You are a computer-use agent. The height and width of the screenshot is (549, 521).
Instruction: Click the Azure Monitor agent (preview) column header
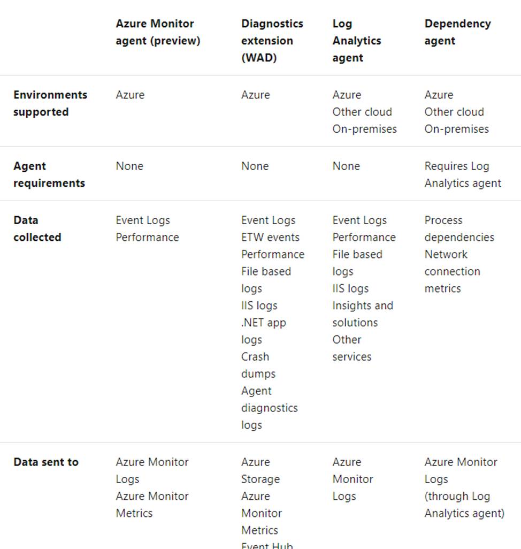pyautogui.click(x=158, y=32)
